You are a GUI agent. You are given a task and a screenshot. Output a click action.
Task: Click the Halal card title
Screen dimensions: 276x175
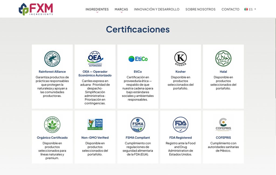click(x=223, y=72)
